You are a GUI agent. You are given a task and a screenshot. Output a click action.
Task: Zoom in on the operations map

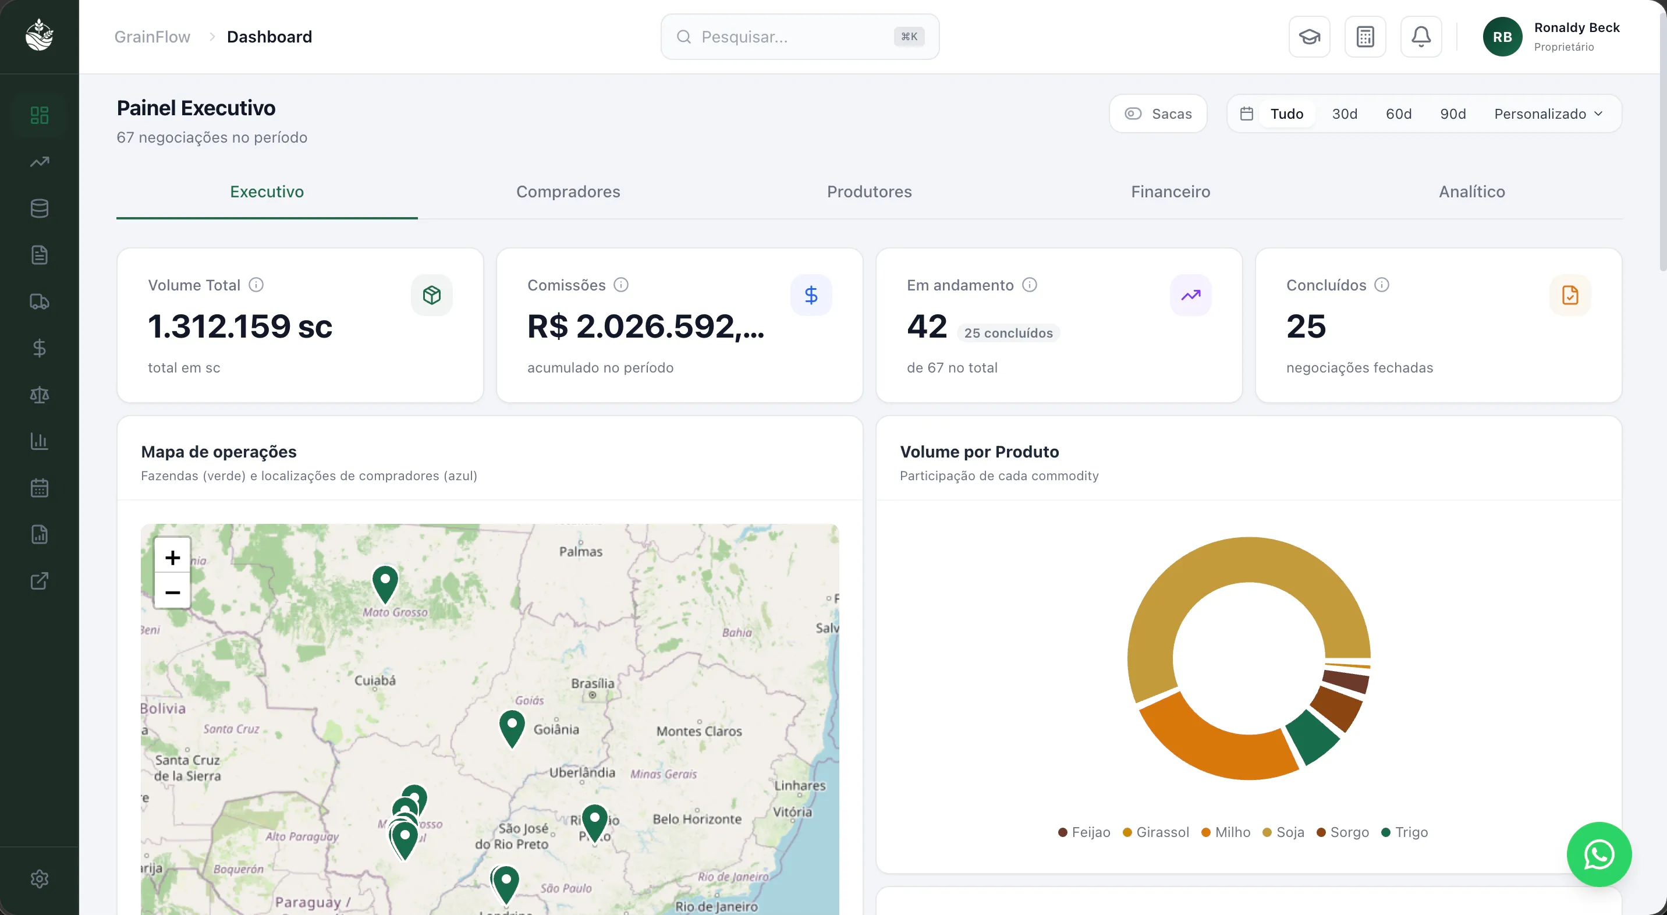(x=172, y=557)
